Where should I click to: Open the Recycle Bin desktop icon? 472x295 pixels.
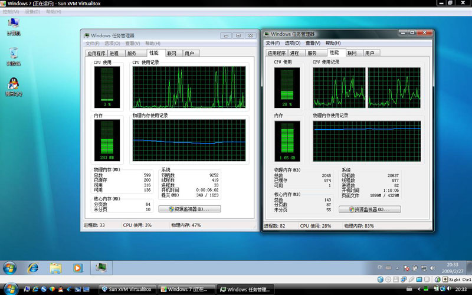click(x=14, y=57)
